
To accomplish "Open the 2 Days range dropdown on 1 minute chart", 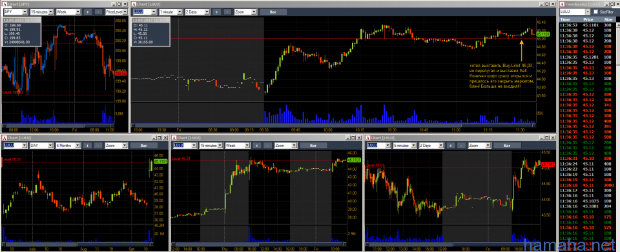I will (x=197, y=12).
